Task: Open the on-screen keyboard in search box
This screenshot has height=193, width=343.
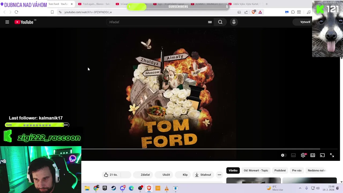Action: point(210,22)
